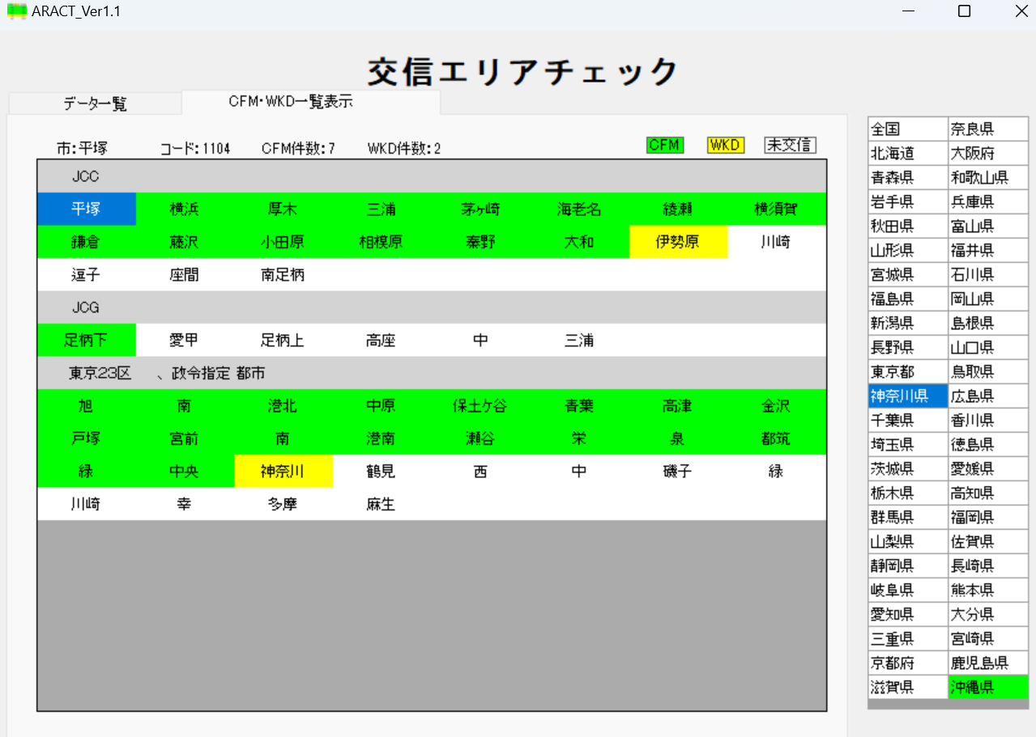Open the green 沖縄県 prefecture entry
Image resolution: width=1036 pixels, height=737 pixels.
[x=987, y=688]
